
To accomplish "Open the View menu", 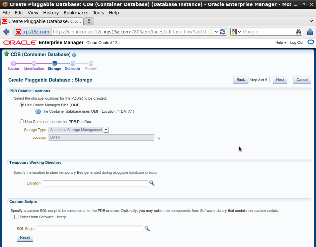I will click(33, 13).
